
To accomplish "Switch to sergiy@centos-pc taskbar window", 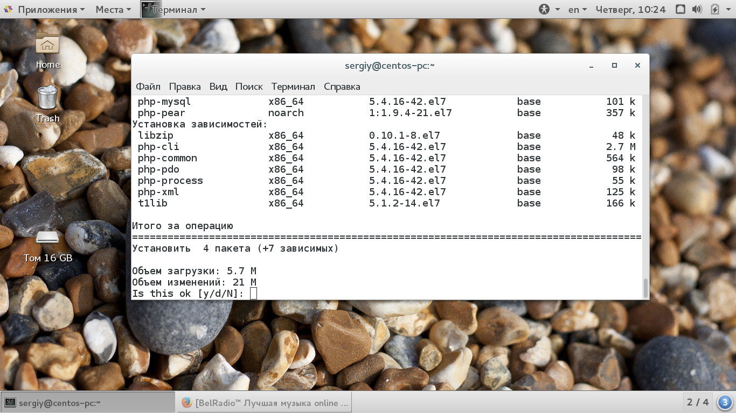I will click(88, 402).
